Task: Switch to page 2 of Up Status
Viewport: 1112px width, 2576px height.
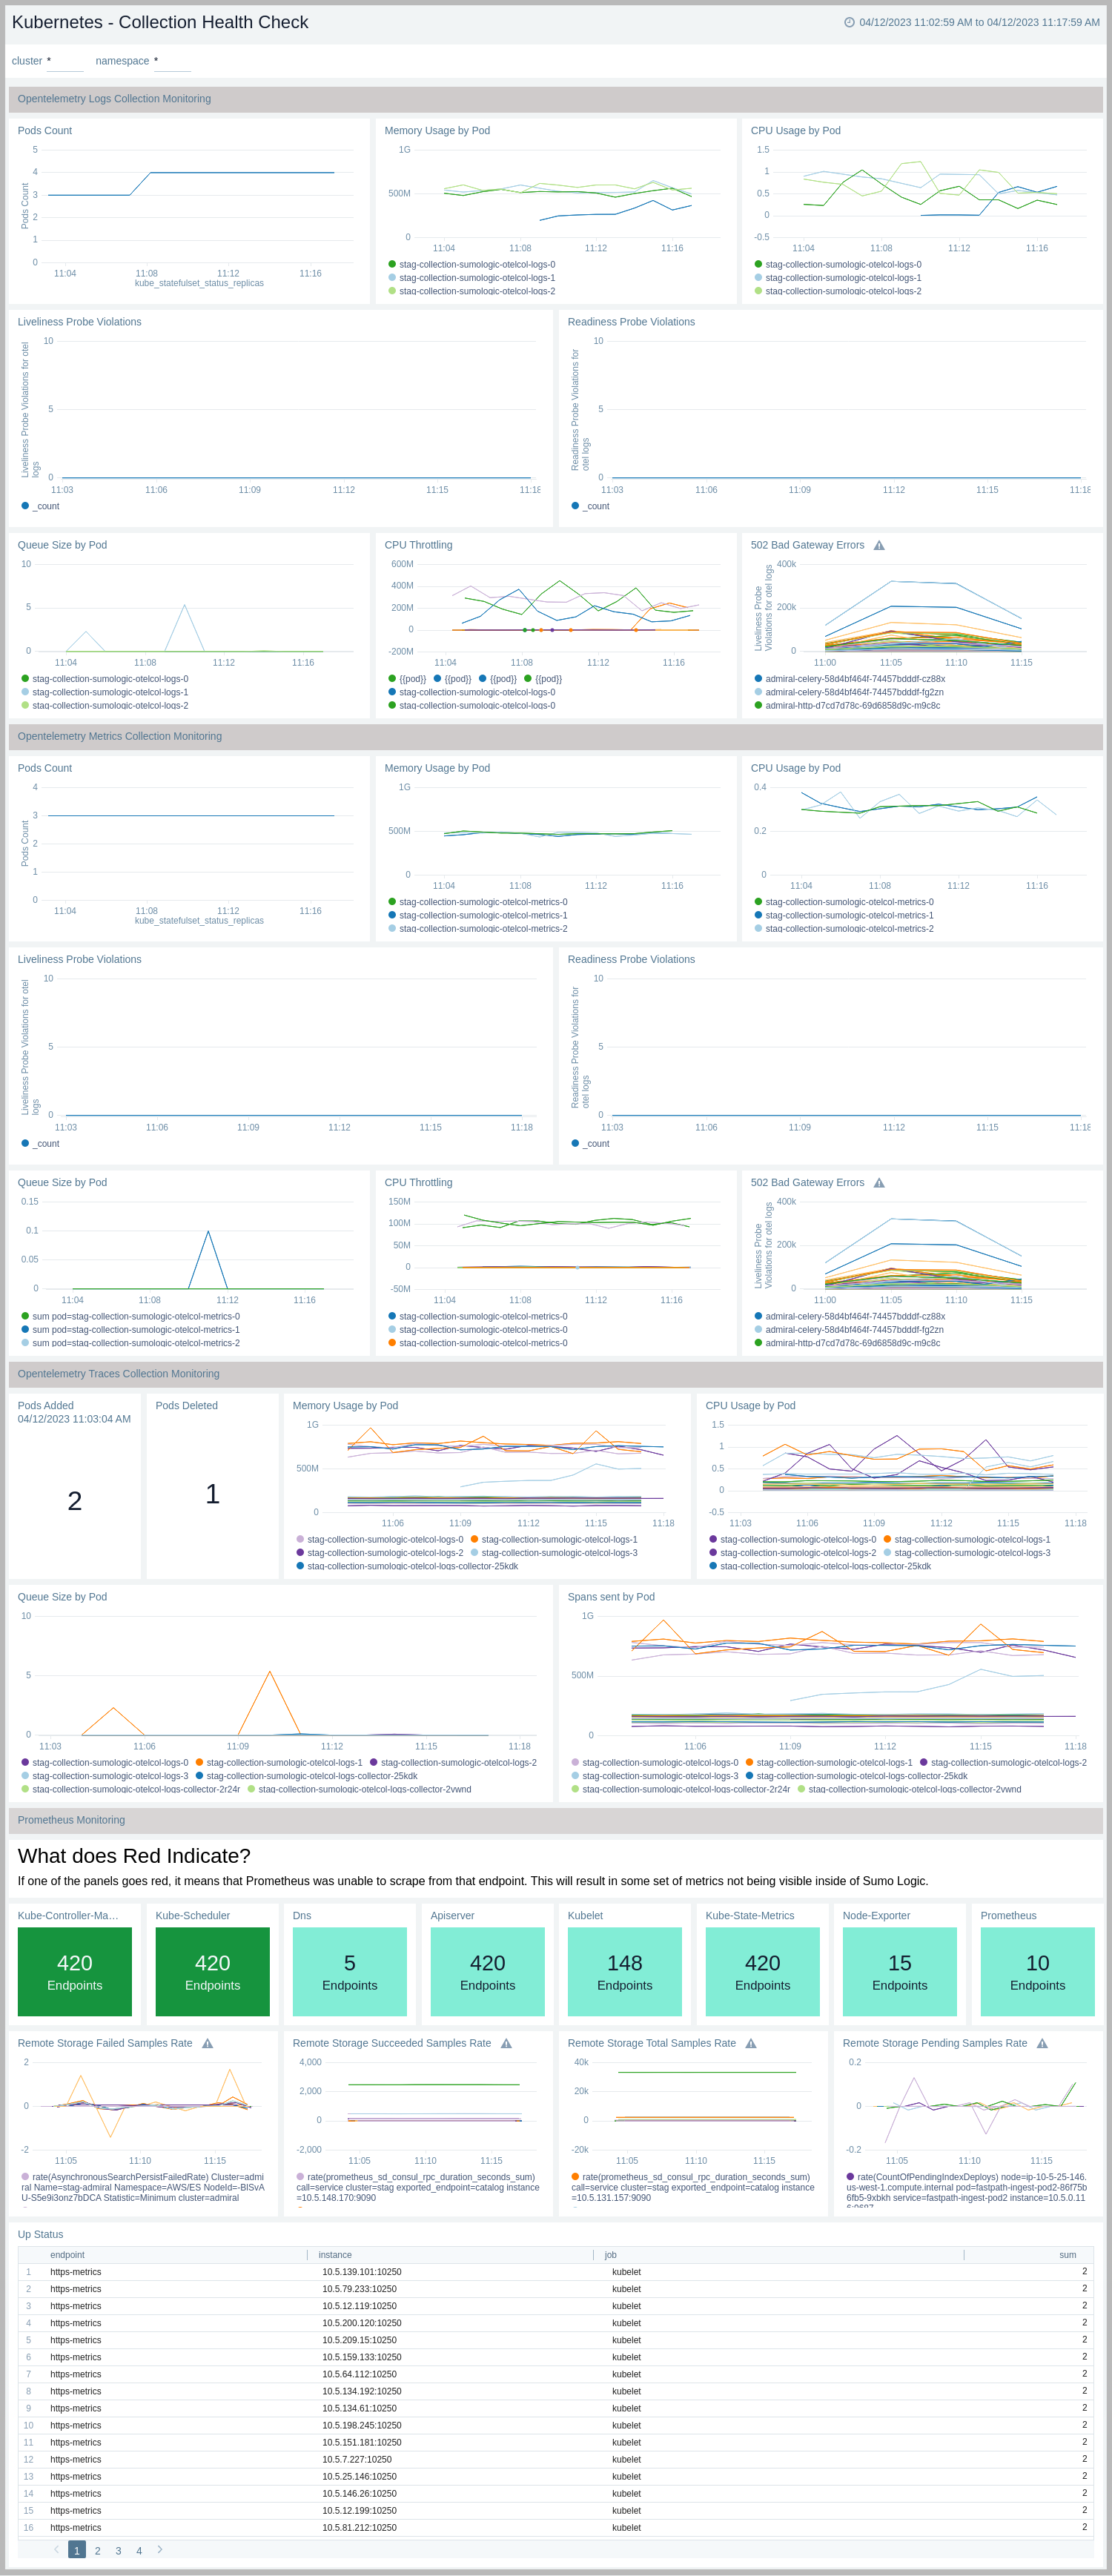Action: pos(97,2550)
